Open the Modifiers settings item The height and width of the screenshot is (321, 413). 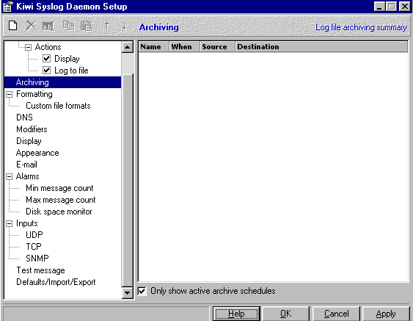tap(32, 129)
